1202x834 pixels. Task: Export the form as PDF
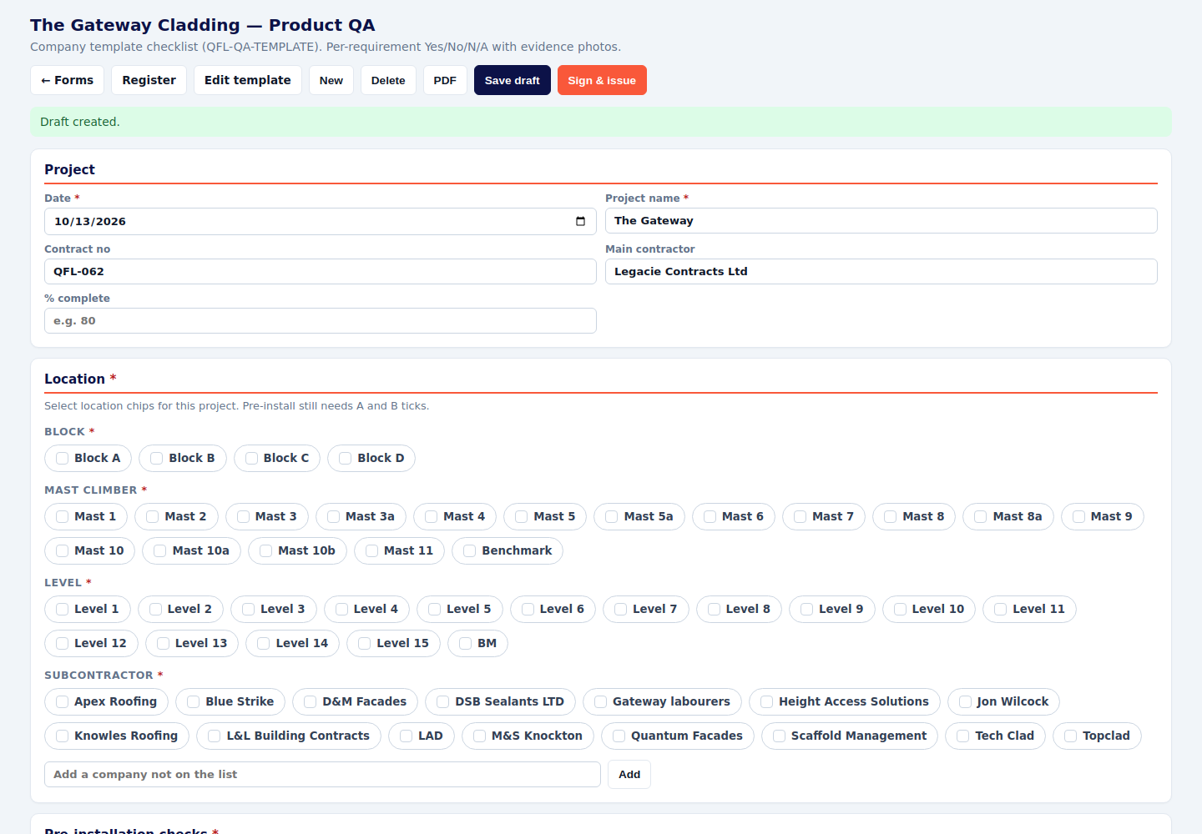[x=445, y=80]
